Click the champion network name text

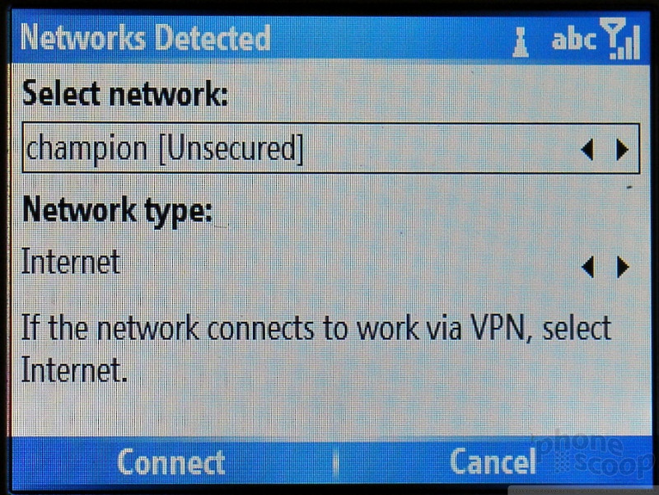click(x=86, y=151)
